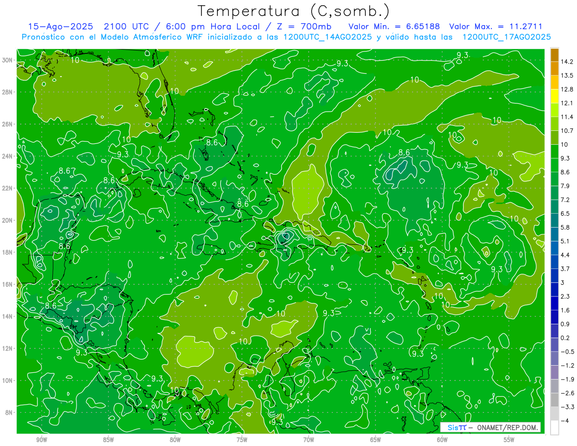The width and height of the screenshot is (577, 446).
Task: Click the 10N latitude axis label
Action: [x=8, y=380]
